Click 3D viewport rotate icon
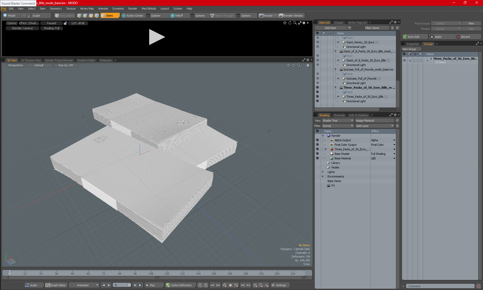 294,65
